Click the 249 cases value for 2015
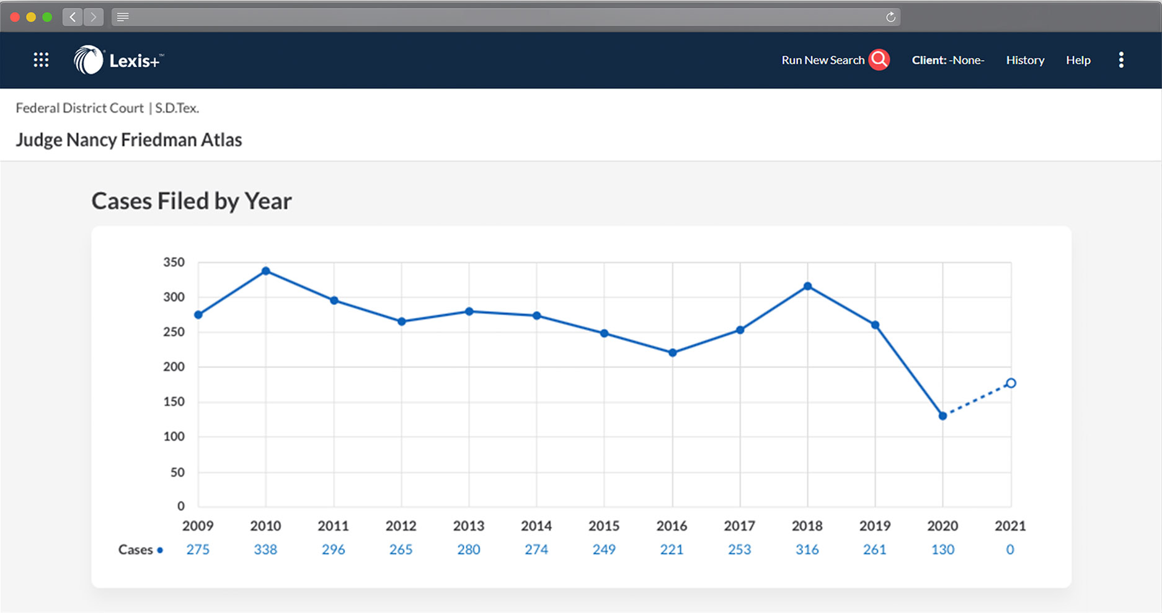 [604, 550]
